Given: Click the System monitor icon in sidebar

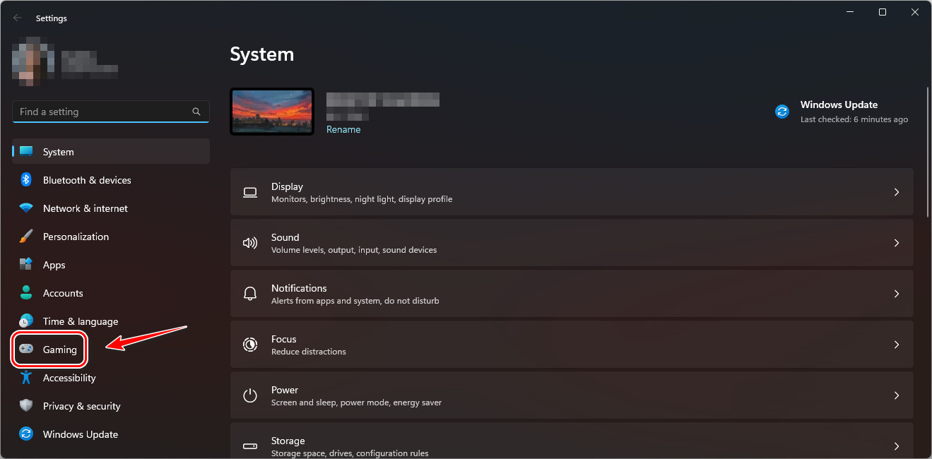Looking at the screenshot, I should tap(26, 152).
